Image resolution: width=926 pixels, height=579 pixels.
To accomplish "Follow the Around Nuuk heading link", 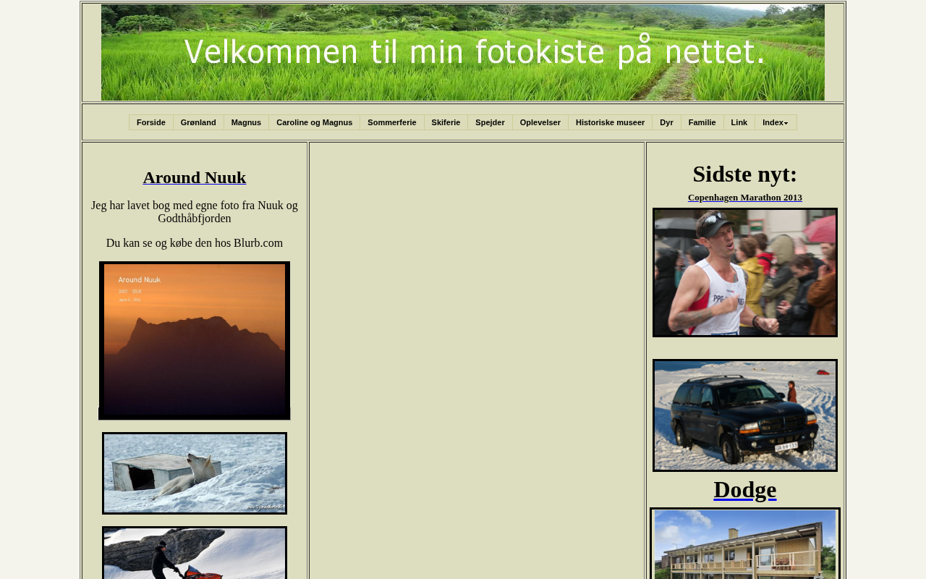I will click(195, 177).
